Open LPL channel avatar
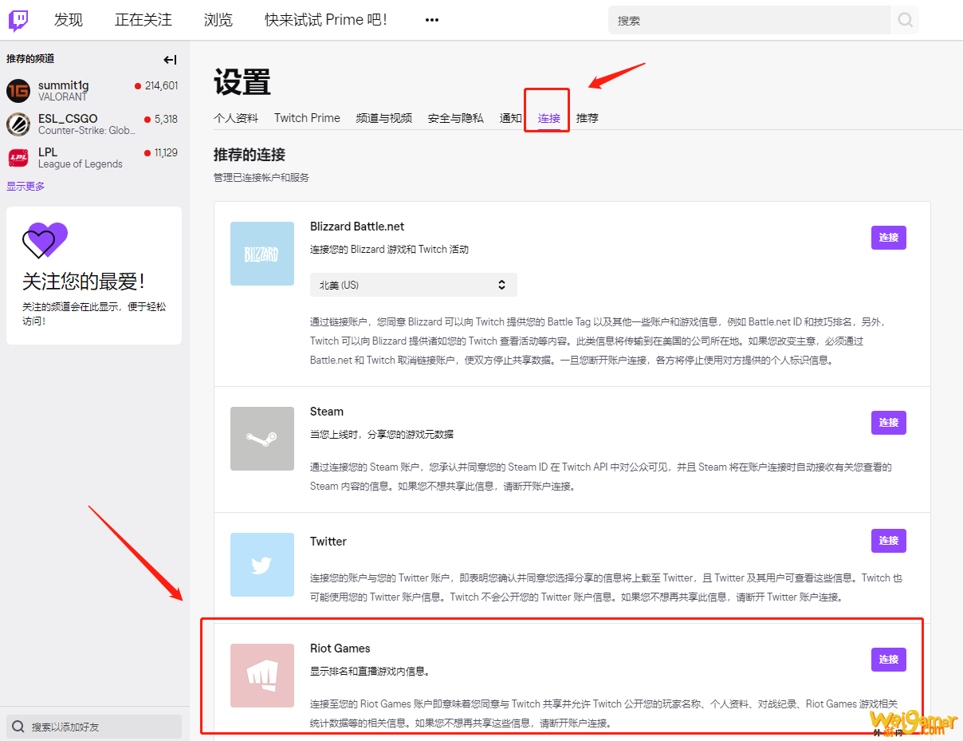The image size is (963, 741). tap(18, 158)
